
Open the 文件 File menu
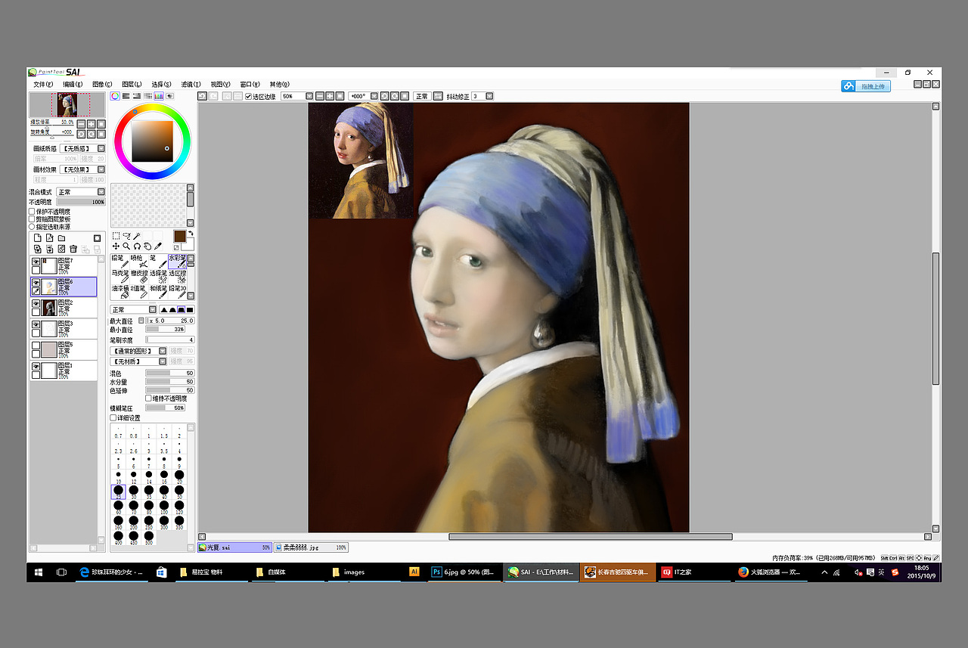(43, 84)
